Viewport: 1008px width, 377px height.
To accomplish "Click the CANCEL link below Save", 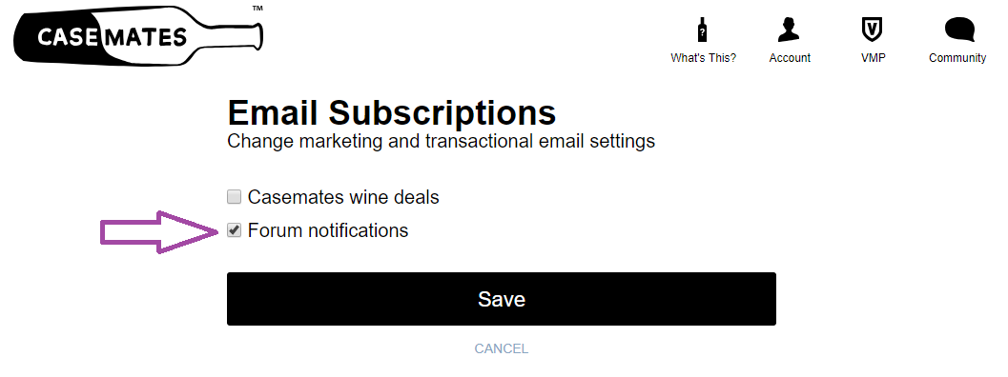I will point(502,348).
